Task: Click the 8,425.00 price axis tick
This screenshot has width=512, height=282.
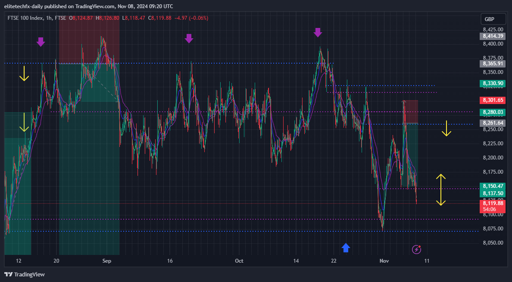Action: [493, 29]
